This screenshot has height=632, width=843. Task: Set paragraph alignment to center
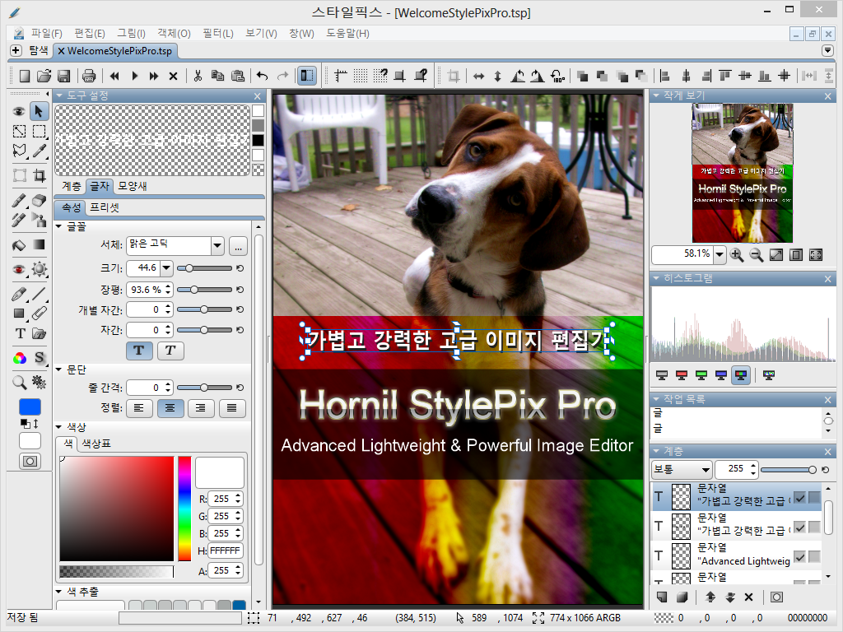170,408
